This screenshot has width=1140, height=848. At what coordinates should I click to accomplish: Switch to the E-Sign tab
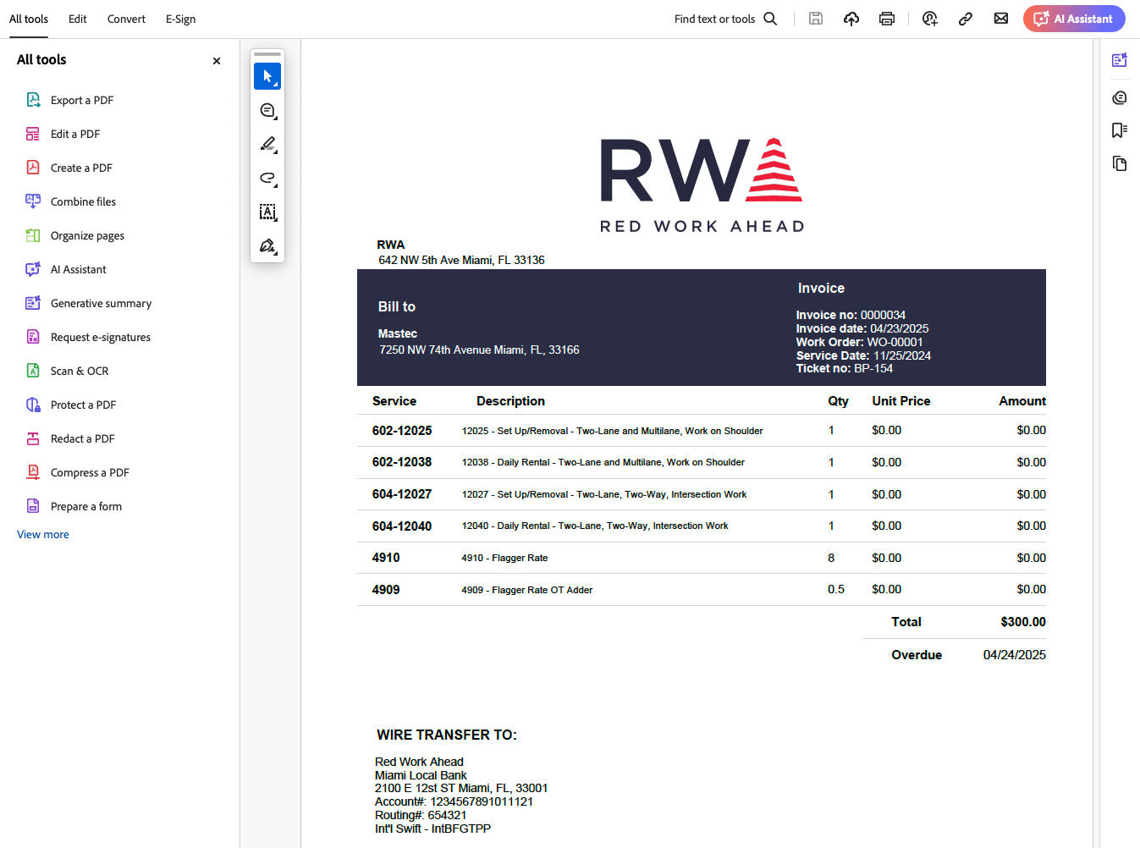point(180,19)
